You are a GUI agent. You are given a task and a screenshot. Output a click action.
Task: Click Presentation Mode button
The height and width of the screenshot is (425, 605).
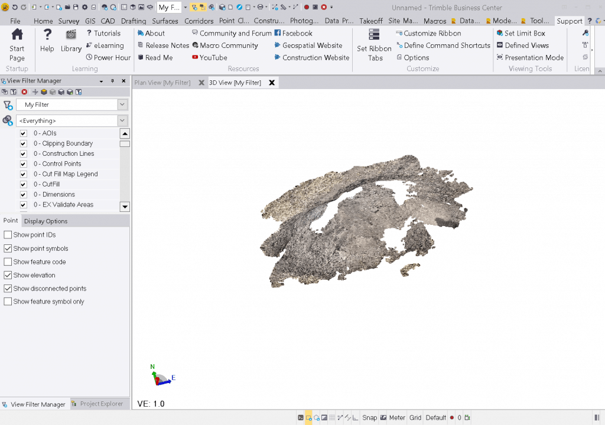click(531, 57)
